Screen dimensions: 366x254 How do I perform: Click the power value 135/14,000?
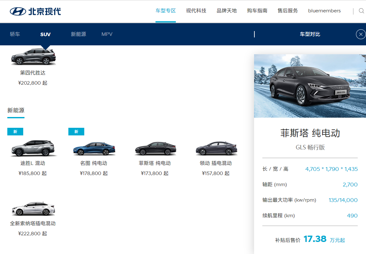coord(343,200)
